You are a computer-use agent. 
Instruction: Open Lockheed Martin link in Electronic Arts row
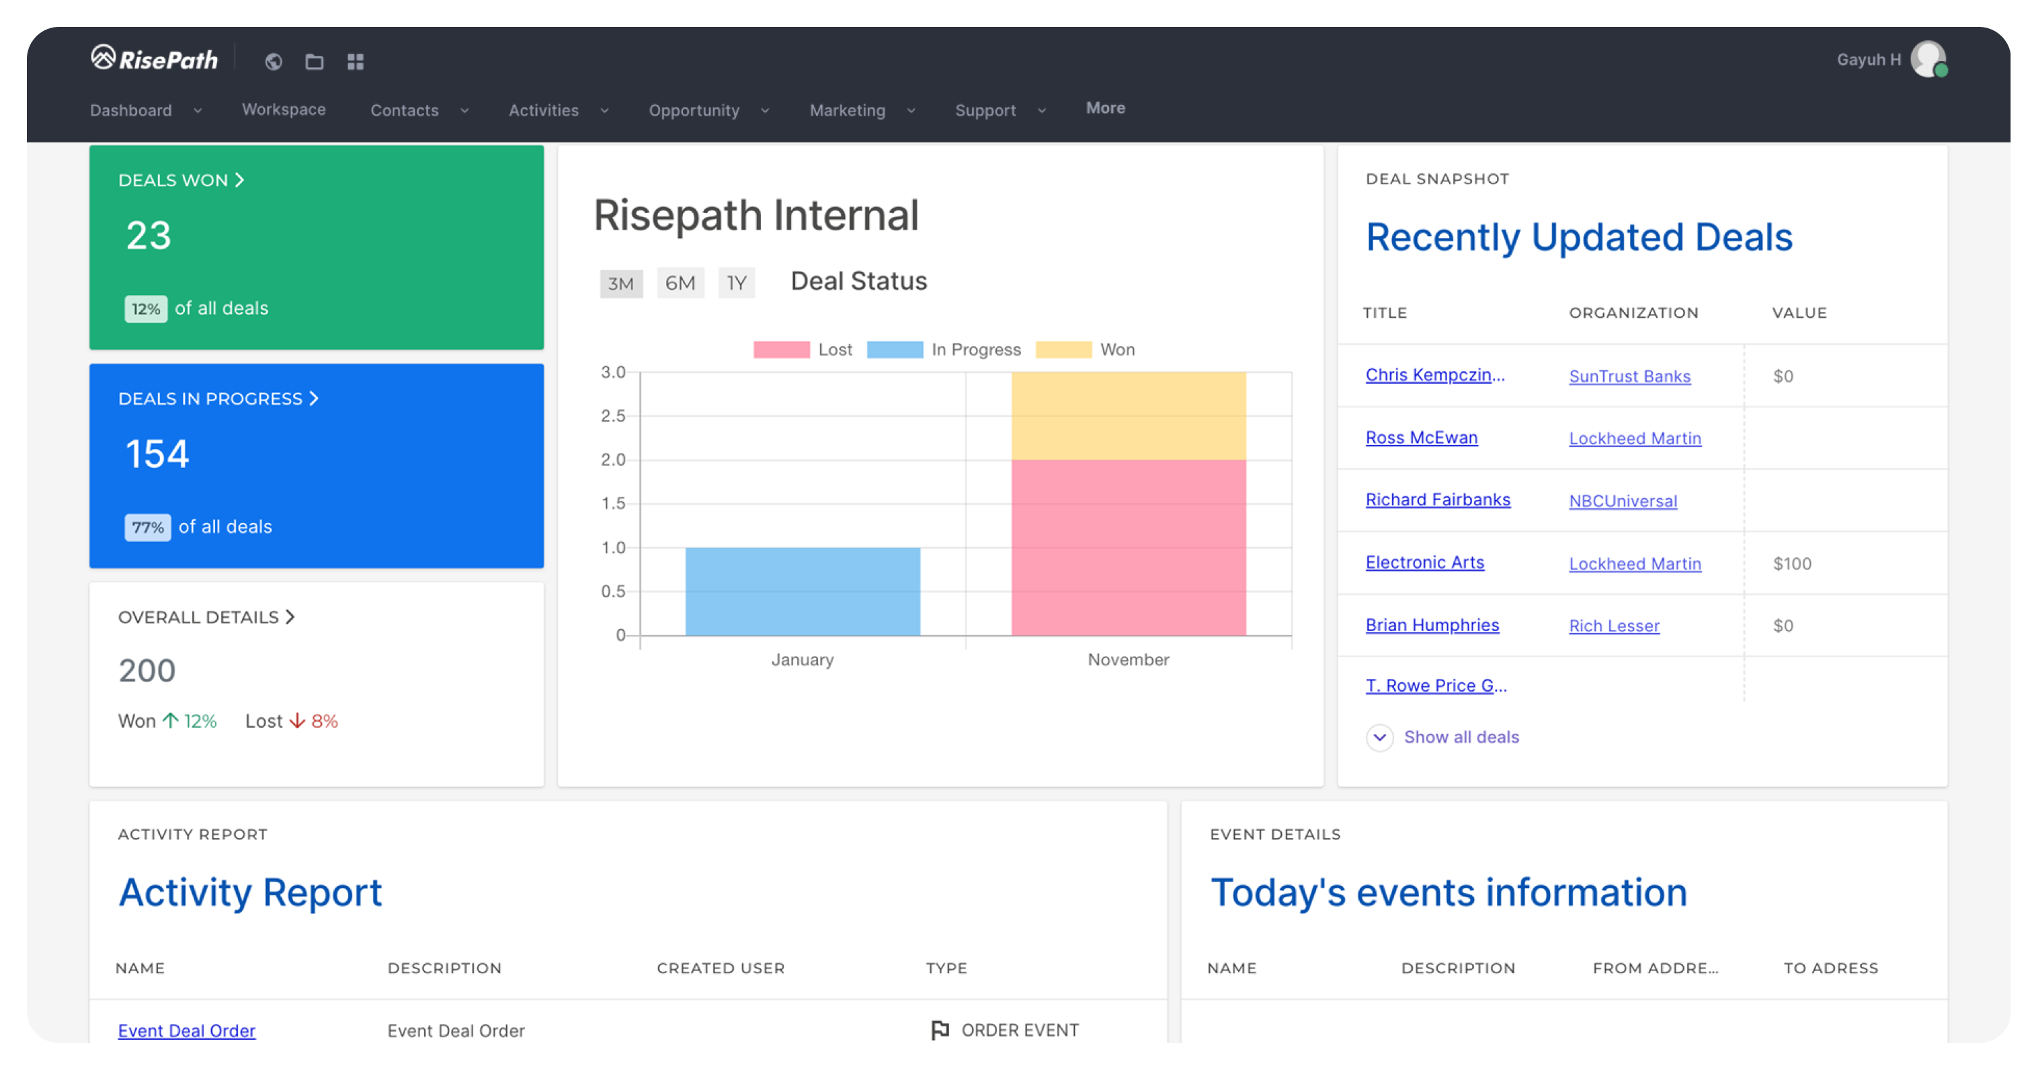point(1635,564)
